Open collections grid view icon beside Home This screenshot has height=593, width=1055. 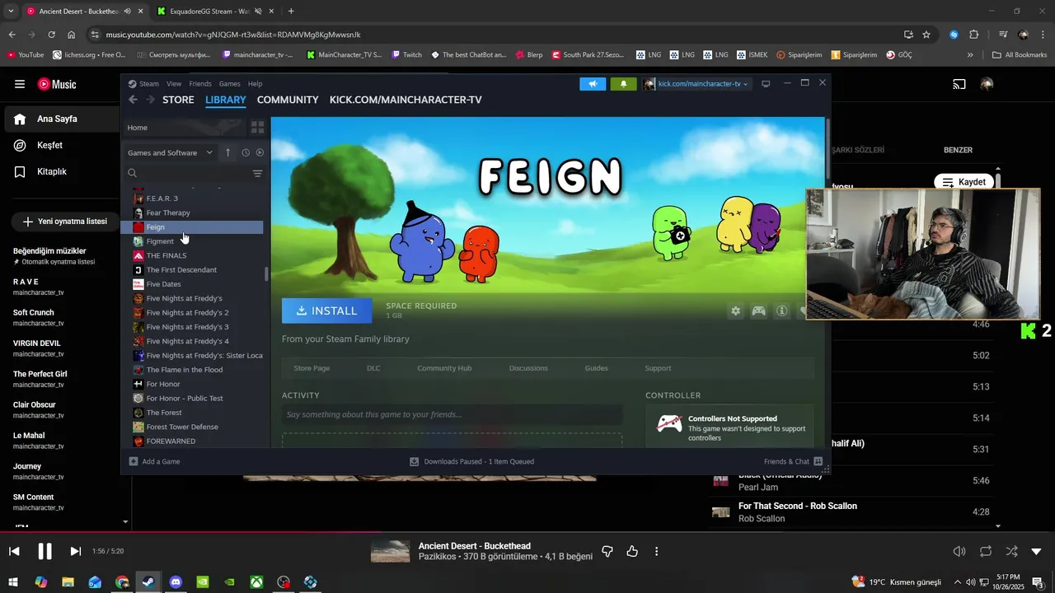pos(258,128)
